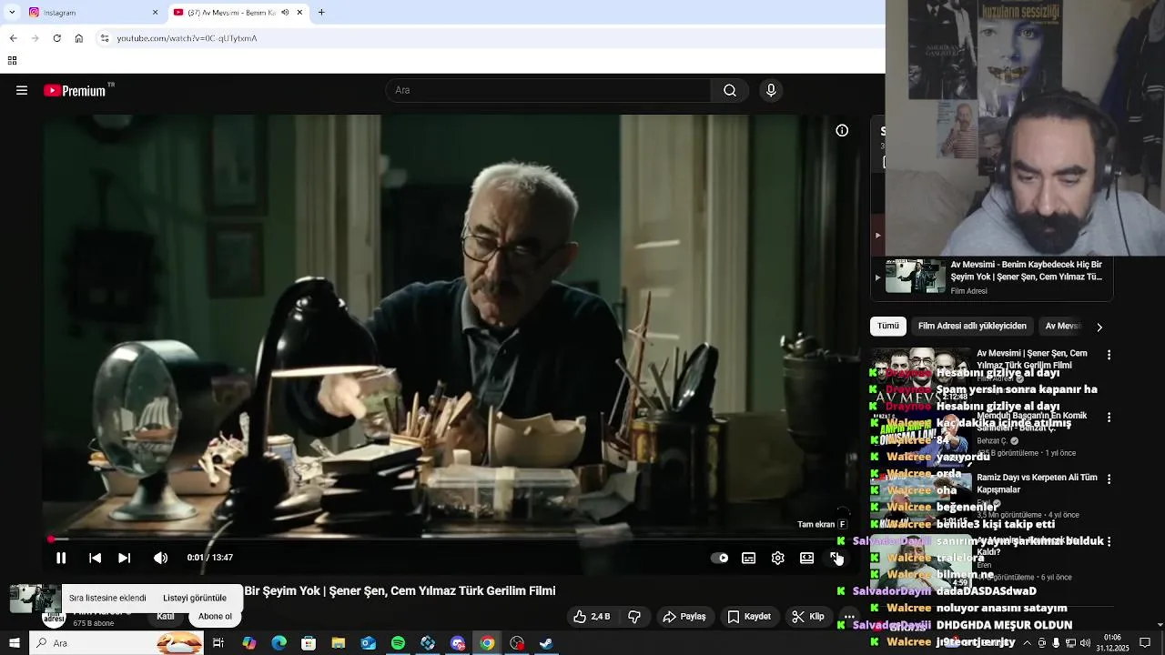Focus the YouTube Ara search field
This screenshot has width=1165, height=655.
point(549,90)
